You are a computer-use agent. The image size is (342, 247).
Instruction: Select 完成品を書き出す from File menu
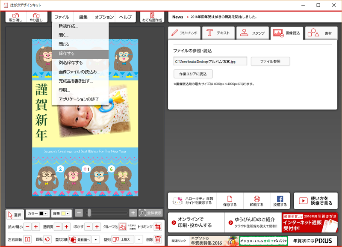point(76,81)
